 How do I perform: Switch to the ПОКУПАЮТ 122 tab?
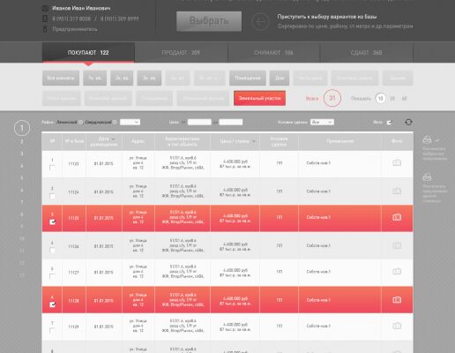tap(88, 53)
